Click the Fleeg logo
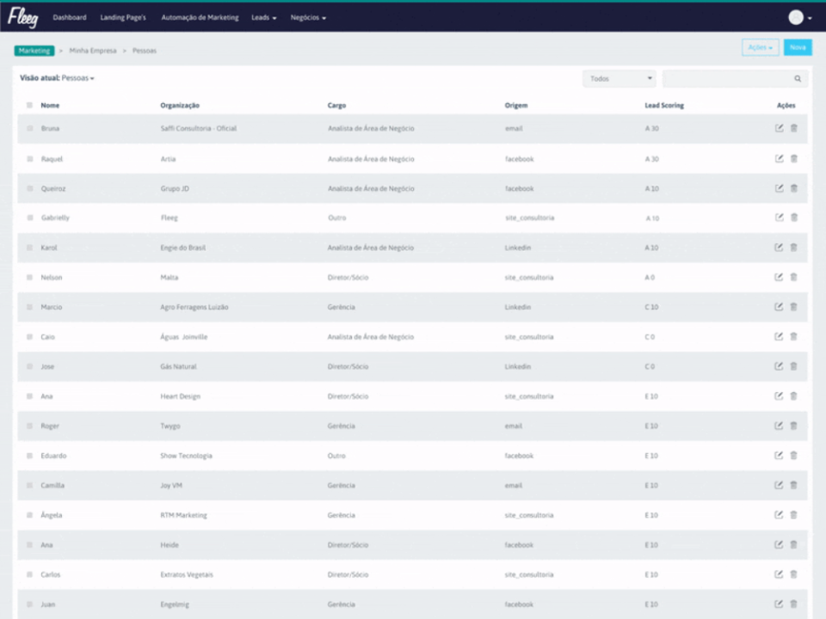826x619 pixels. pyautogui.click(x=24, y=16)
